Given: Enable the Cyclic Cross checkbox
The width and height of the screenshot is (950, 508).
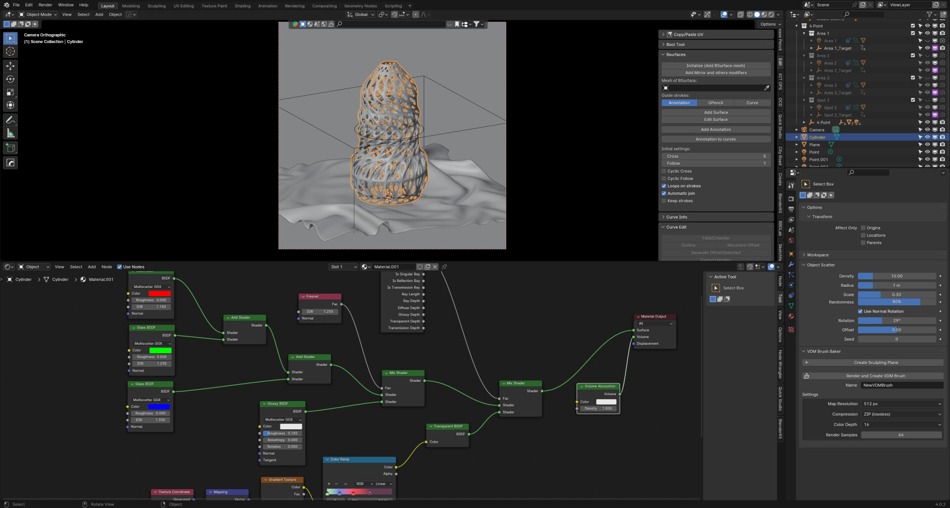Looking at the screenshot, I should click(x=664, y=171).
